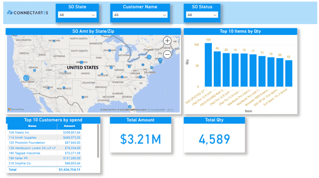The height and width of the screenshot is (178, 319).
Task: Click the $306,801.84 amount cell
Action: pyautogui.click(x=72, y=132)
